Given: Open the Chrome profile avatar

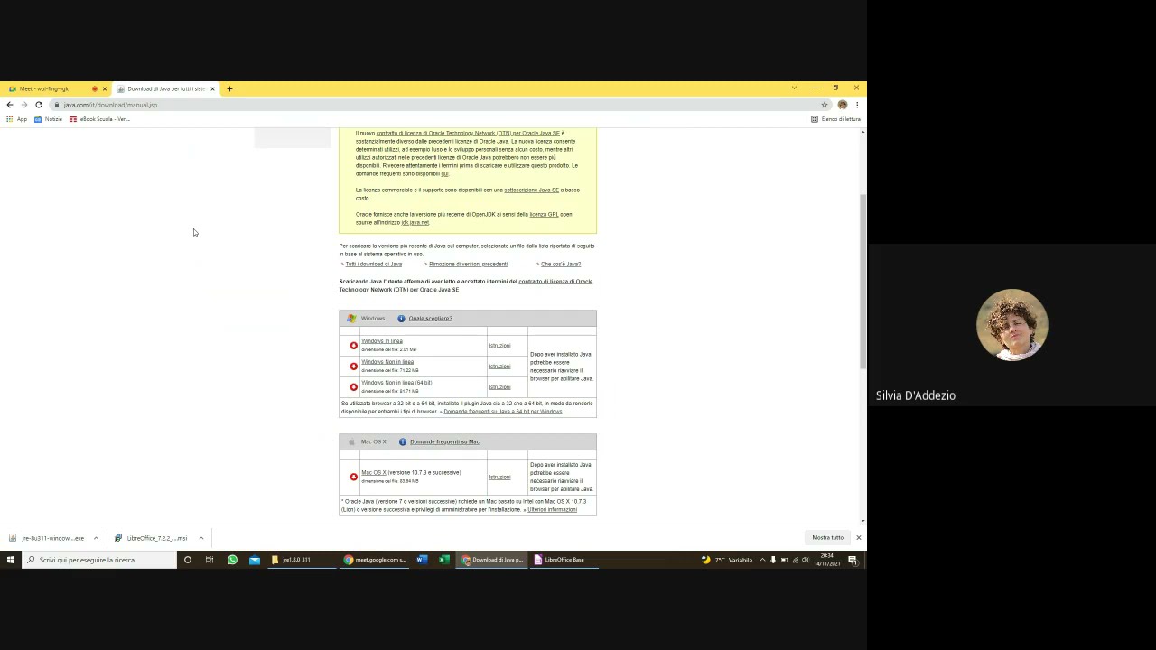Looking at the screenshot, I should point(843,105).
